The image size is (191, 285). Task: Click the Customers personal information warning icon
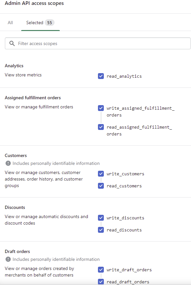tap(8, 163)
